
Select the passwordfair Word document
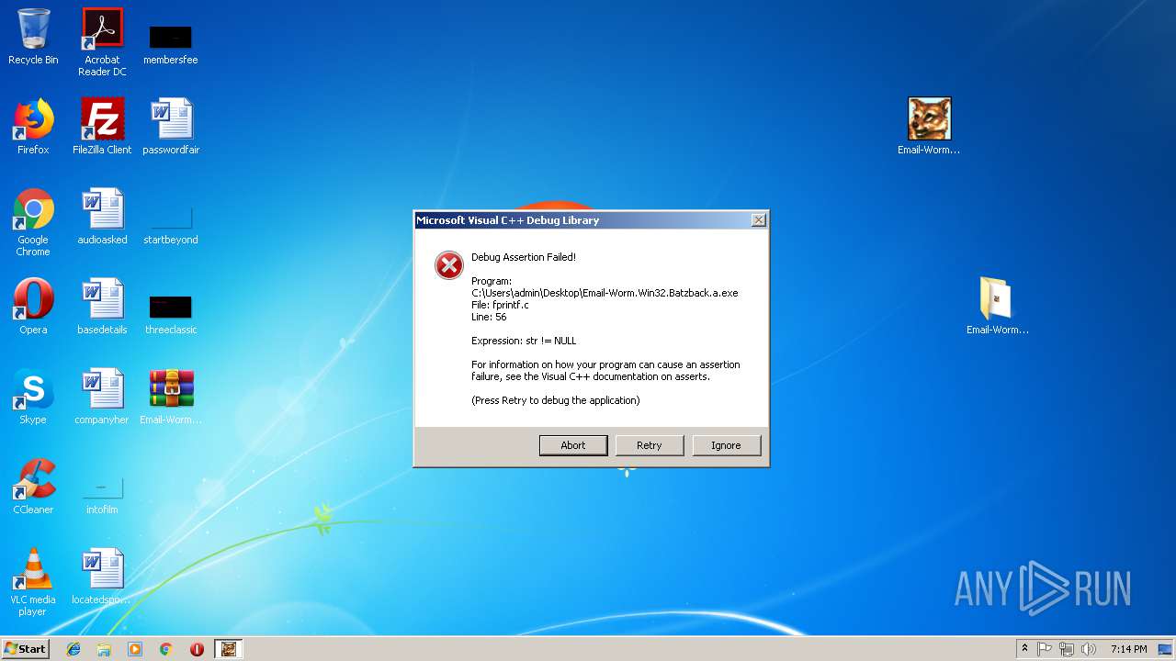coord(171,127)
